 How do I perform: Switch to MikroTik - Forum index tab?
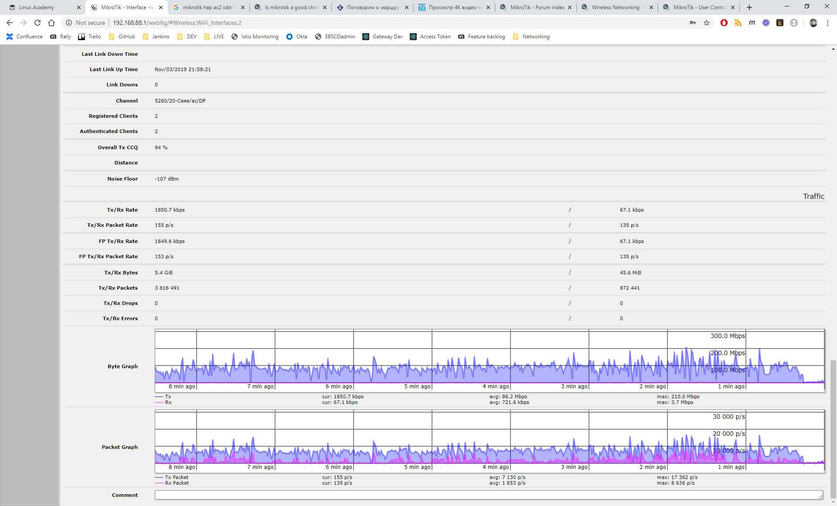coord(536,7)
